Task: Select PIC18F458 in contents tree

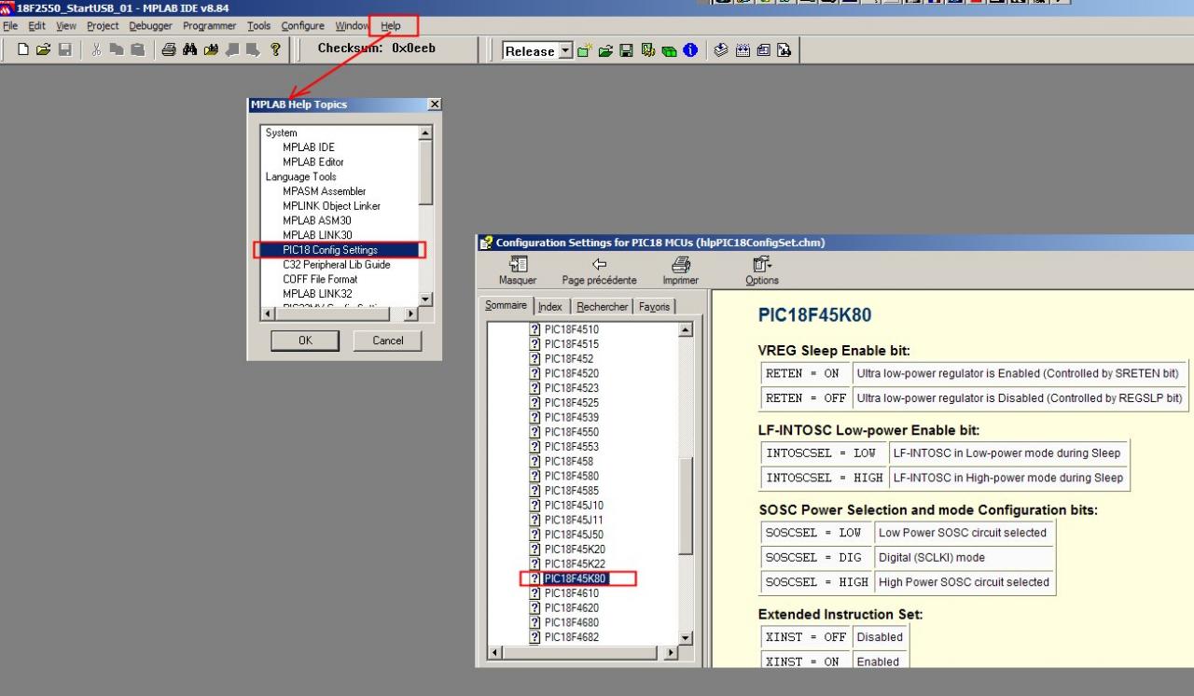Action: tap(568, 462)
